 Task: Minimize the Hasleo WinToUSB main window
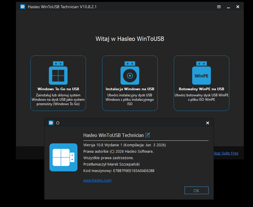(x=228, y=7)
